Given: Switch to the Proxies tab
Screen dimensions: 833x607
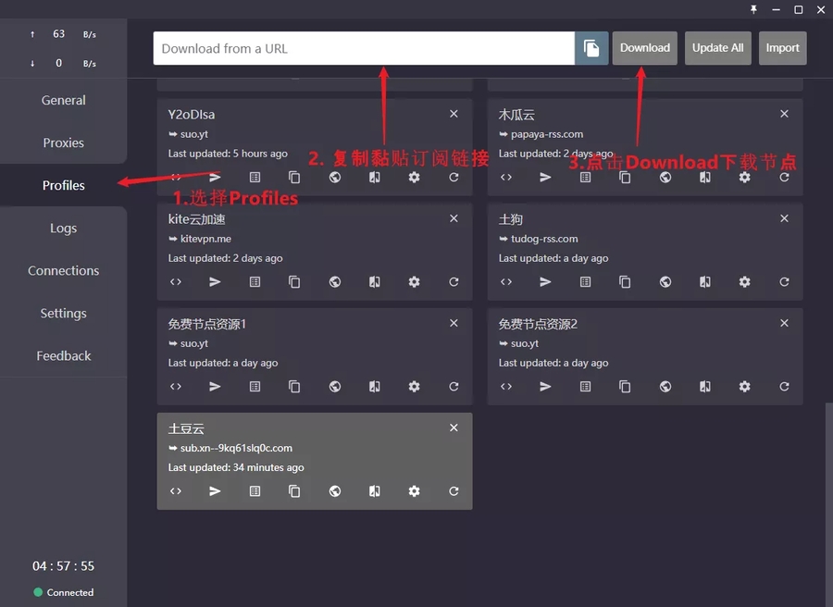Looking at the screenshot, I should click(63, 142).
